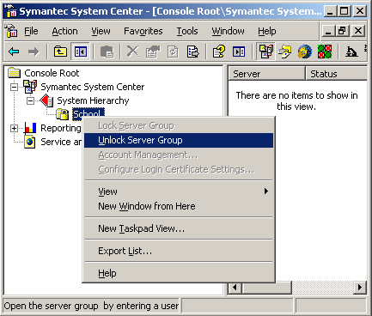The image size is (372, 316).
Task: Select Console Root in the tree
Action: [52, 73]
